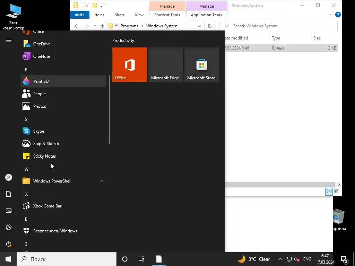Open the recent locations dropdown arrow
This screenshot has height=266, width=355.
coord(95,26)
